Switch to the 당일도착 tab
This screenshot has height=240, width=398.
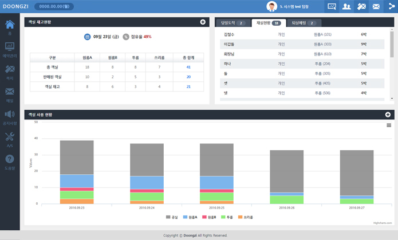233,23
